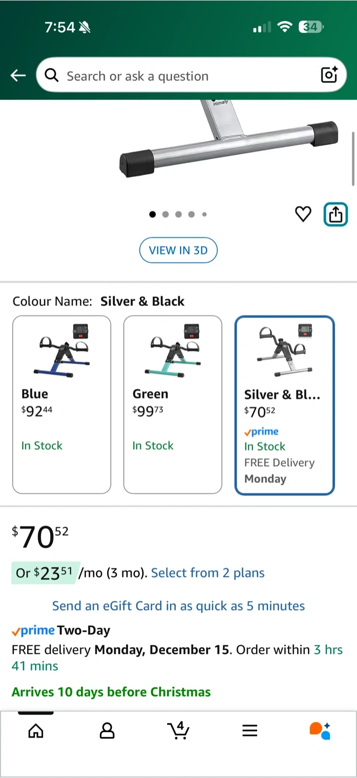Tap the second image carousel dot
This screenshot has width=357, height=778.
166,214
